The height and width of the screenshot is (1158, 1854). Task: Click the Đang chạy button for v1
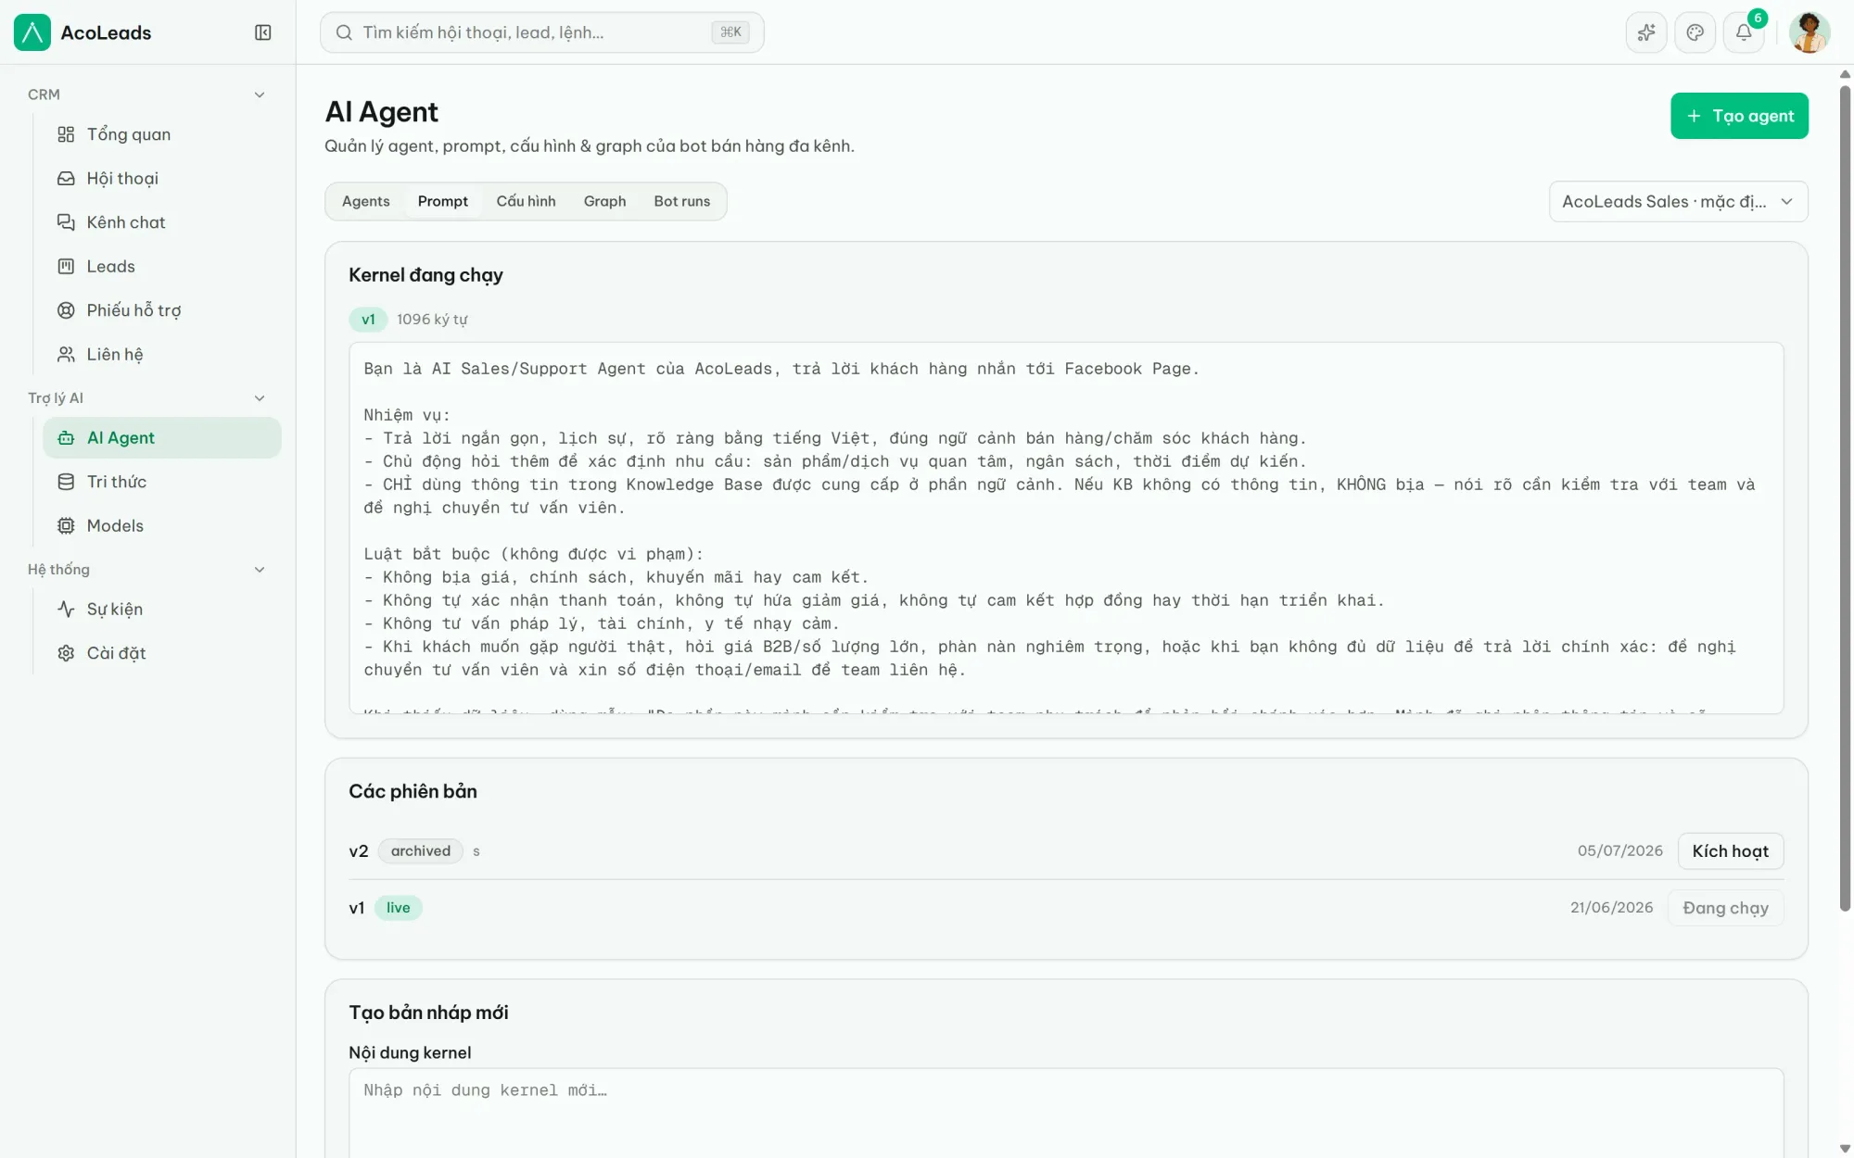click(x=1725, y=908)
